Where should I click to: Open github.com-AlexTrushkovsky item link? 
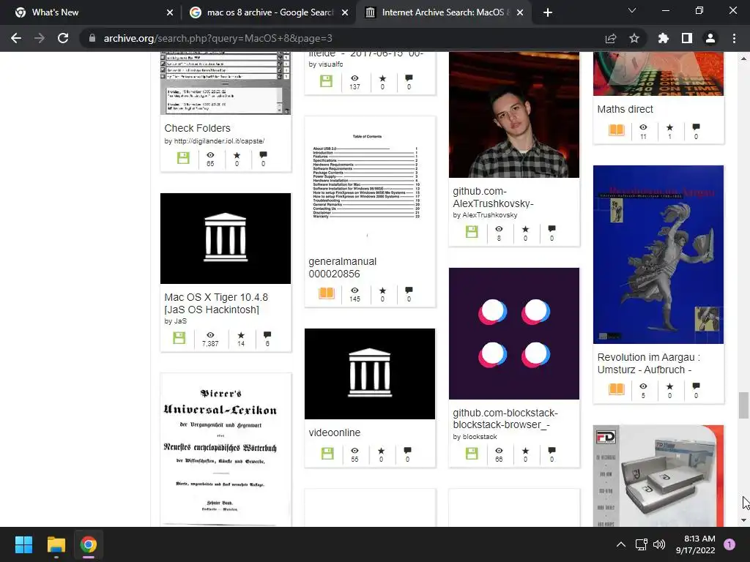coord(493,198)
